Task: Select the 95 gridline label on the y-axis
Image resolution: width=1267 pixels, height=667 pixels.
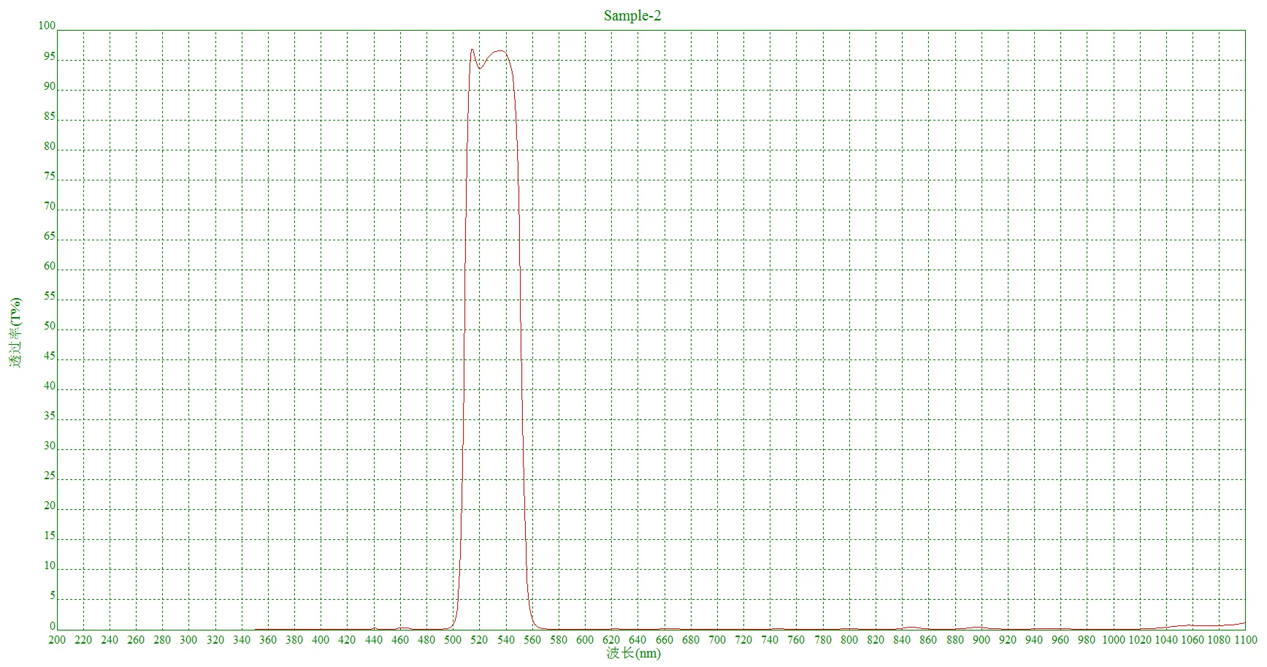Action: point(50,55)
